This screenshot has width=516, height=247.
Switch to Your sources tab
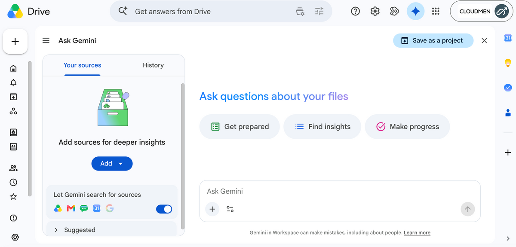coord(82,65)
